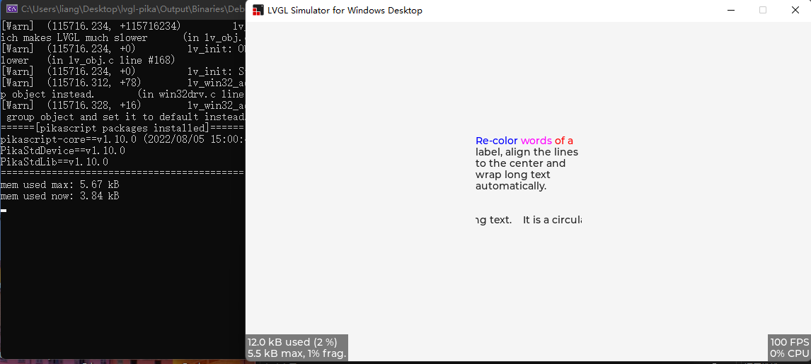The height and width of the screenshot is (364, 811).
Task: Click the '100 FPS' performance monitor
Action: point(789,342)
